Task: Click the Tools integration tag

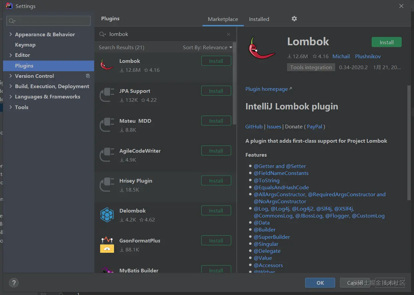Action: pos(311,67)
